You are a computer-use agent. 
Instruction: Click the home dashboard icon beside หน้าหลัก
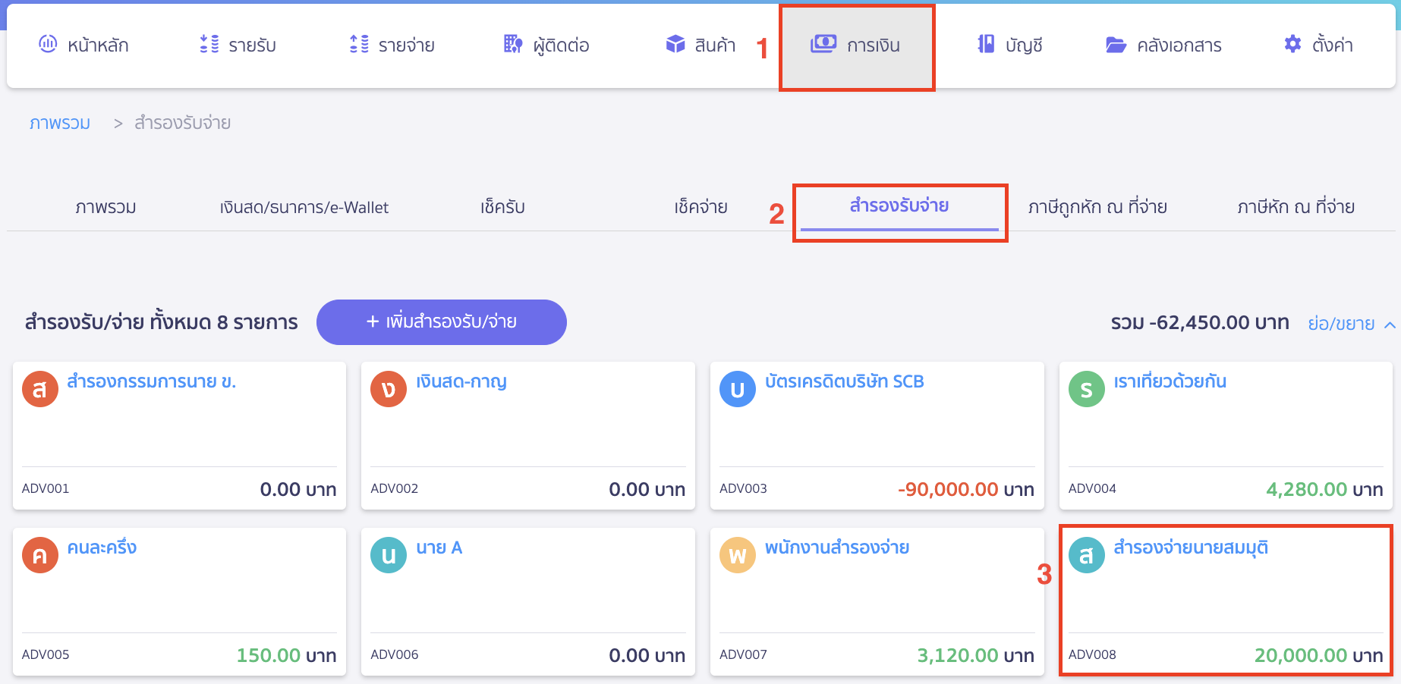coord(47,44)
